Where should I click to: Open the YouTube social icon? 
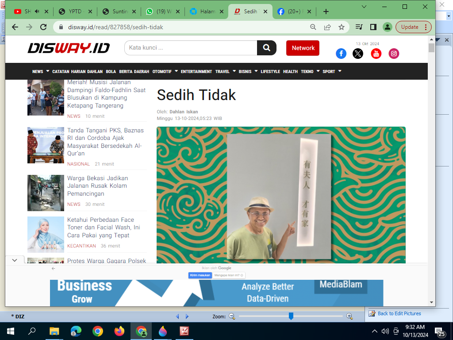[376, 54]
